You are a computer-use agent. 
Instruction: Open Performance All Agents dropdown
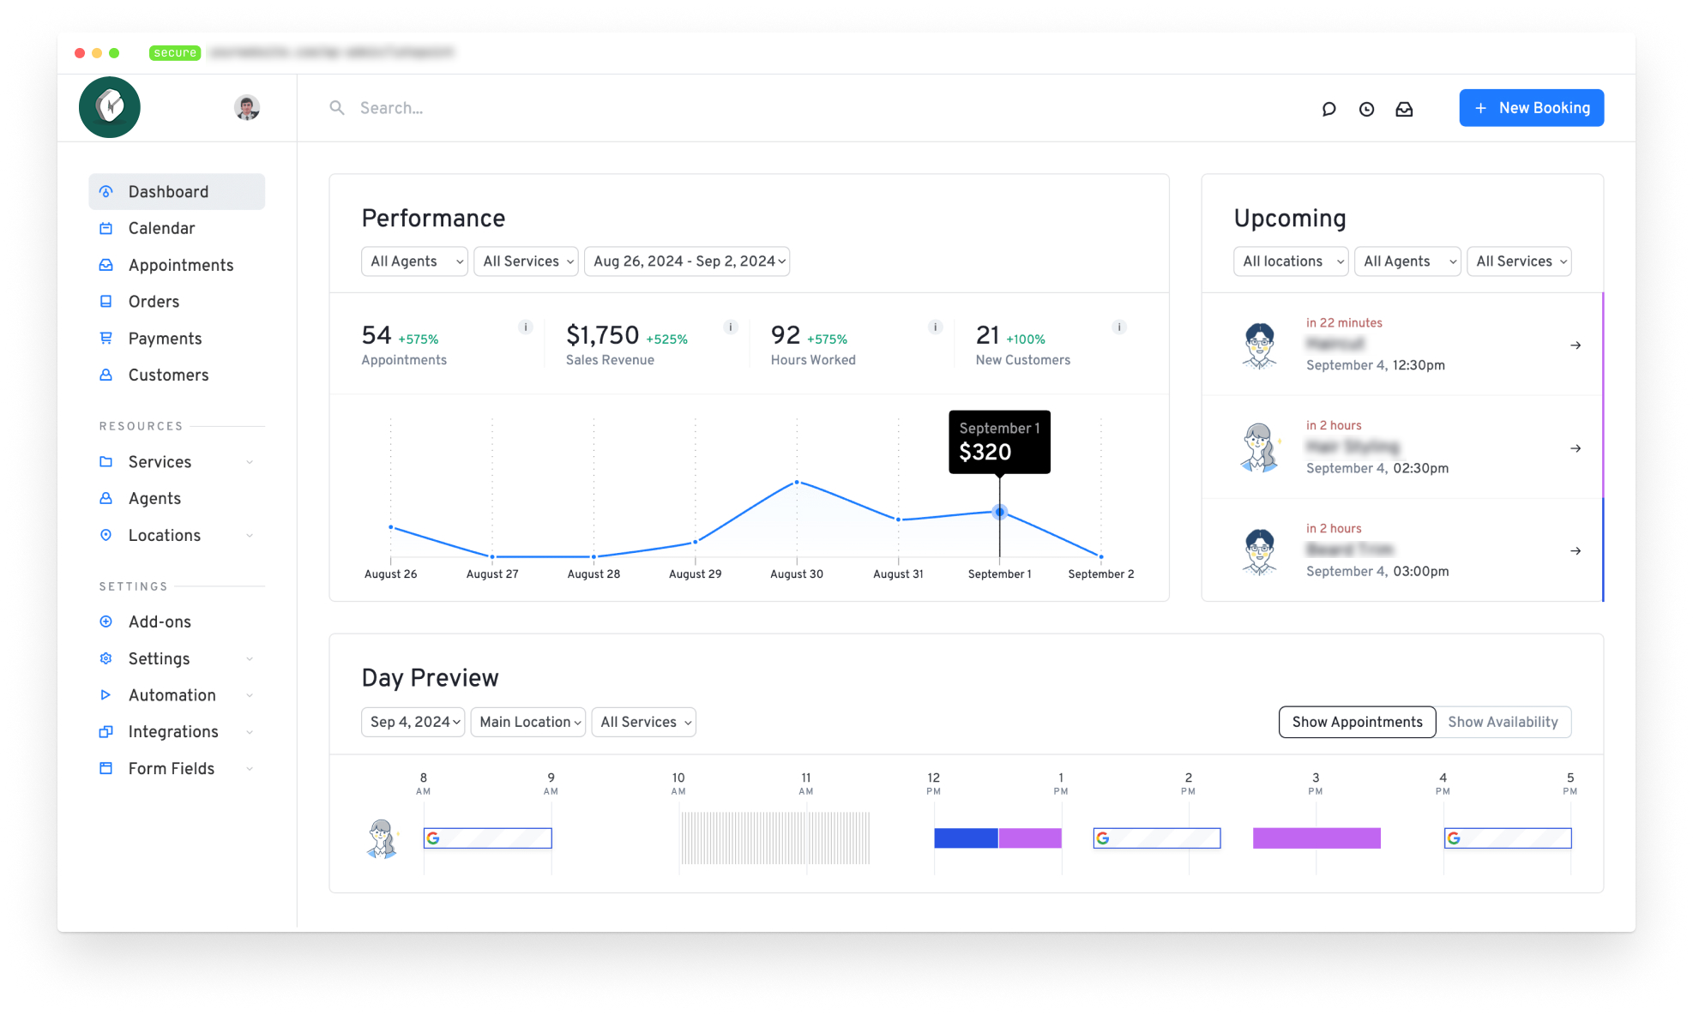point(414,261)
